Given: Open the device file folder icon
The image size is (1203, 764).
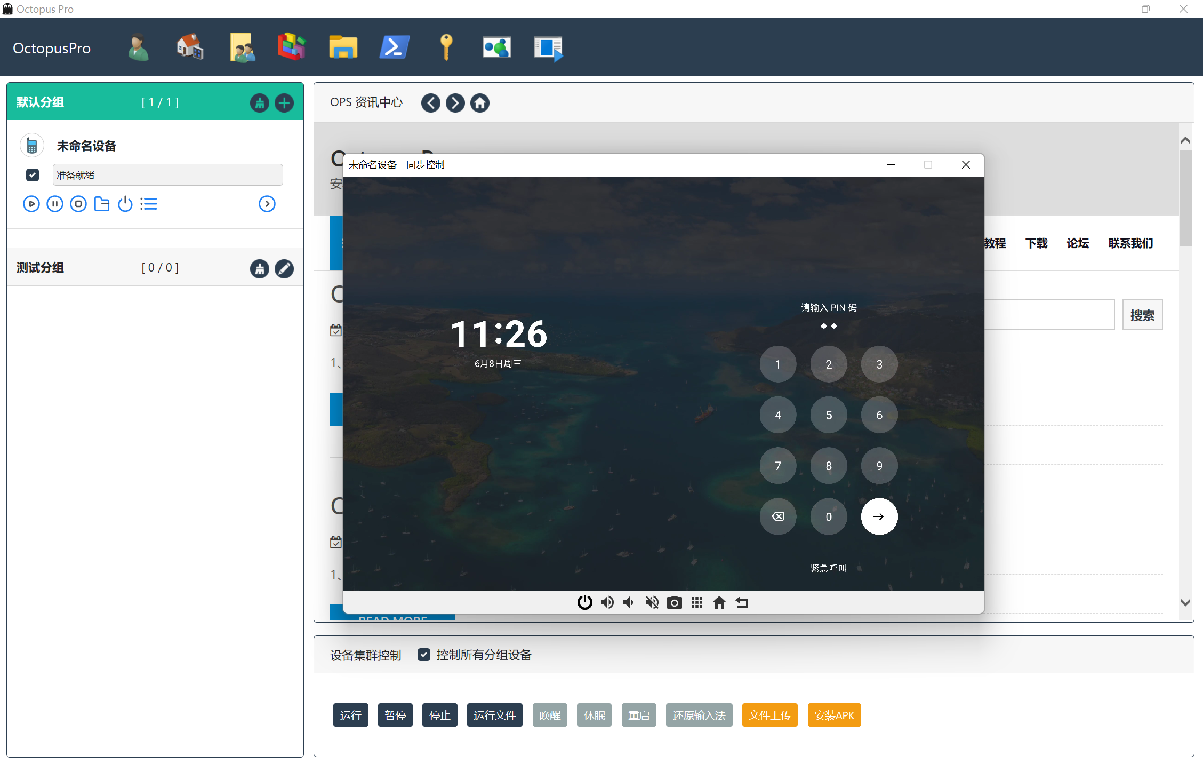Looking at the screenshot, I should pos(101,204).
